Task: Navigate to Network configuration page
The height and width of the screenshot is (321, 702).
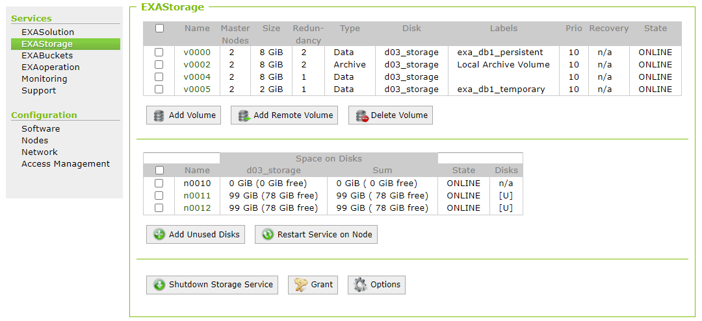Action: (40, 152)
